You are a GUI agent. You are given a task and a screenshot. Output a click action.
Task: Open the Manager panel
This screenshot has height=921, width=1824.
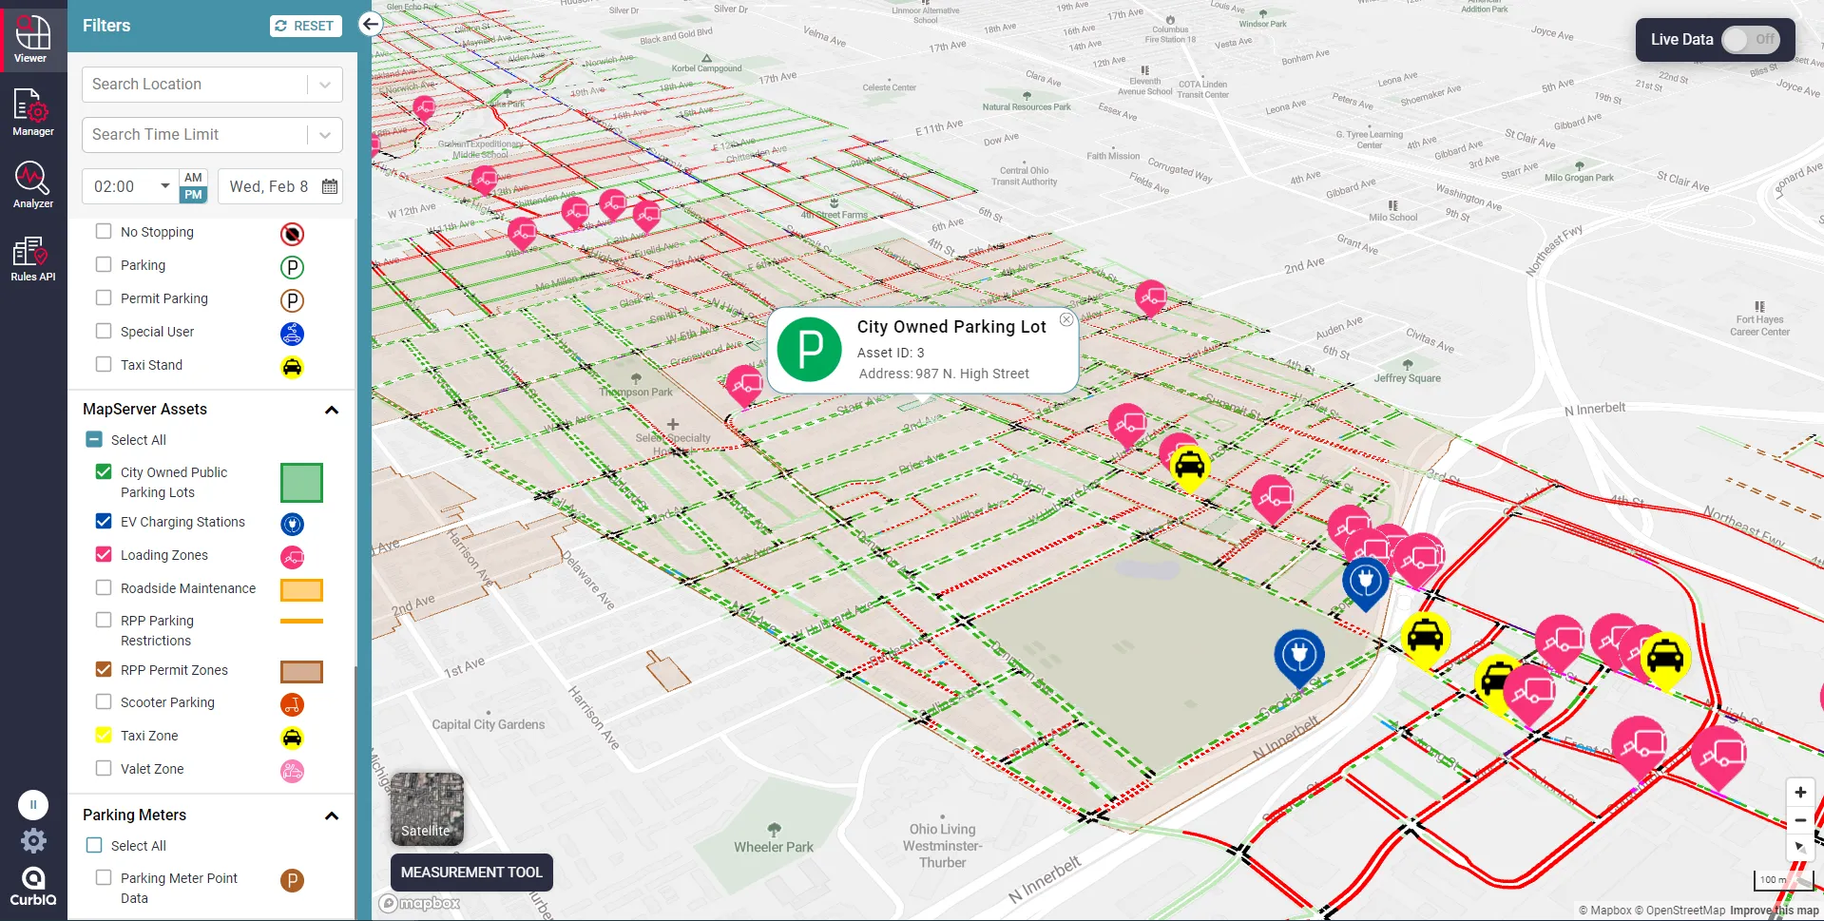(x=32, y=111)
